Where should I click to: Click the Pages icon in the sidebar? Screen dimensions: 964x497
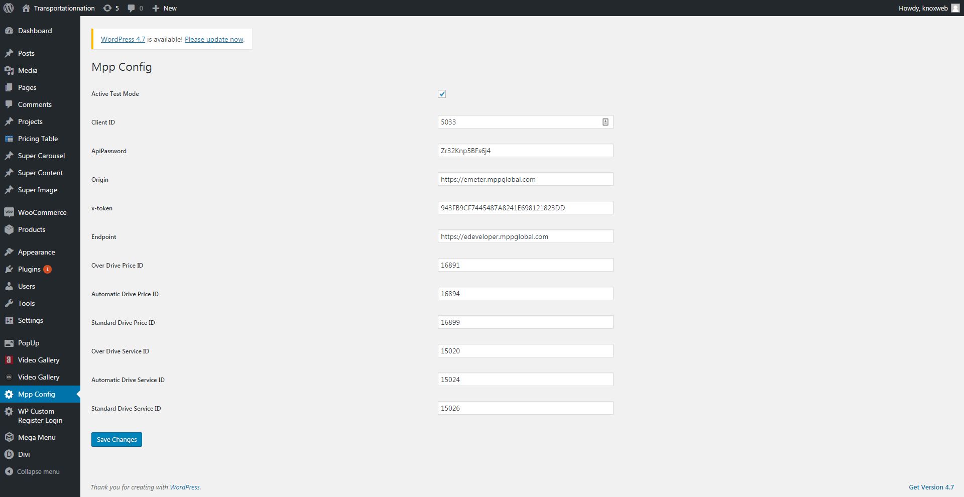pyautogui.click(x=9, y=87)
